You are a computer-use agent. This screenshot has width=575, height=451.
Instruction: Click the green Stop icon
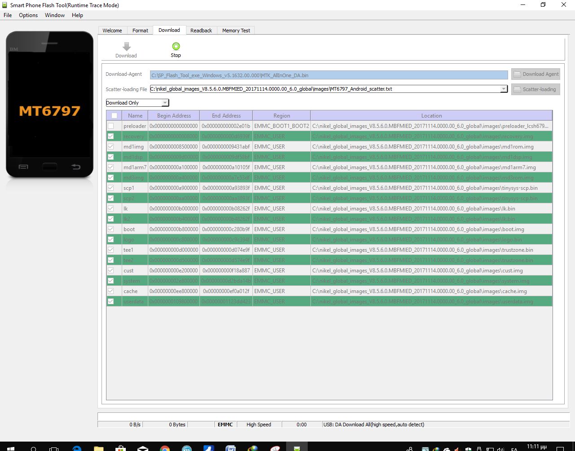(x=176, y=46)
